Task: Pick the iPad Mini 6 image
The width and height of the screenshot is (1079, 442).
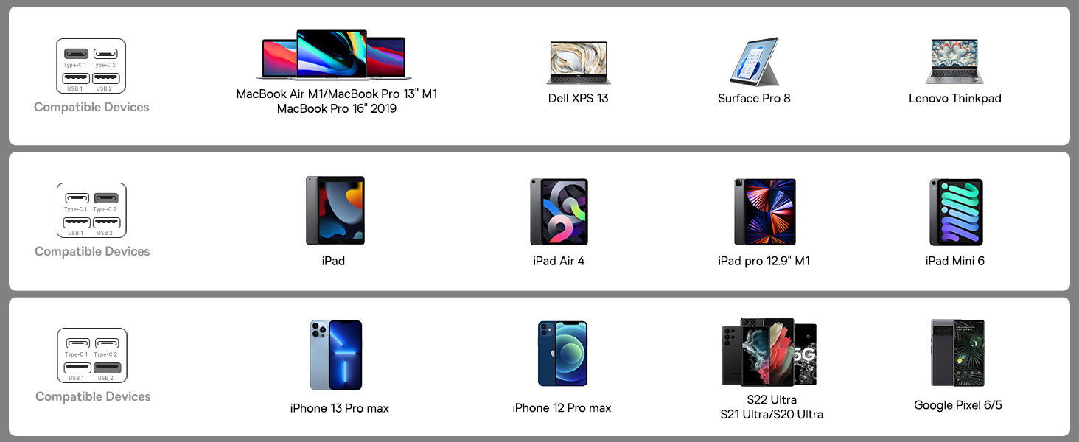Action: [x=956, y=212]
